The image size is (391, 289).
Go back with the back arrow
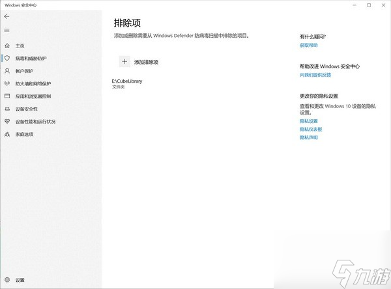7,17
